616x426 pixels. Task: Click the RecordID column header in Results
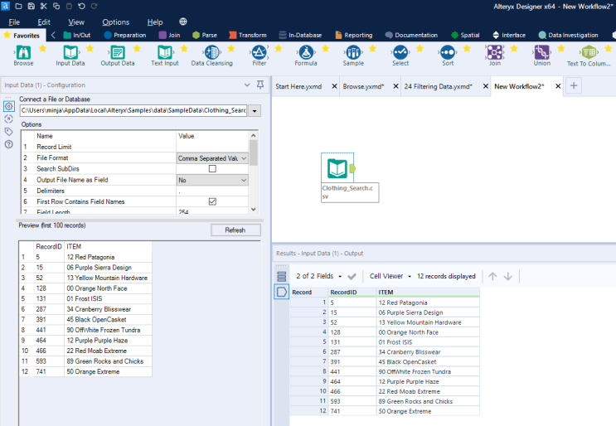352,292
